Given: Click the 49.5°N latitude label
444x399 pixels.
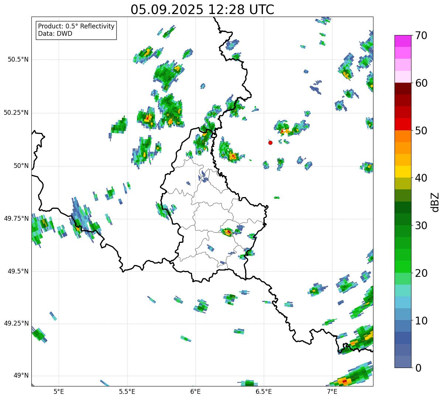Looking at the screenshot, I should (18, 271).
